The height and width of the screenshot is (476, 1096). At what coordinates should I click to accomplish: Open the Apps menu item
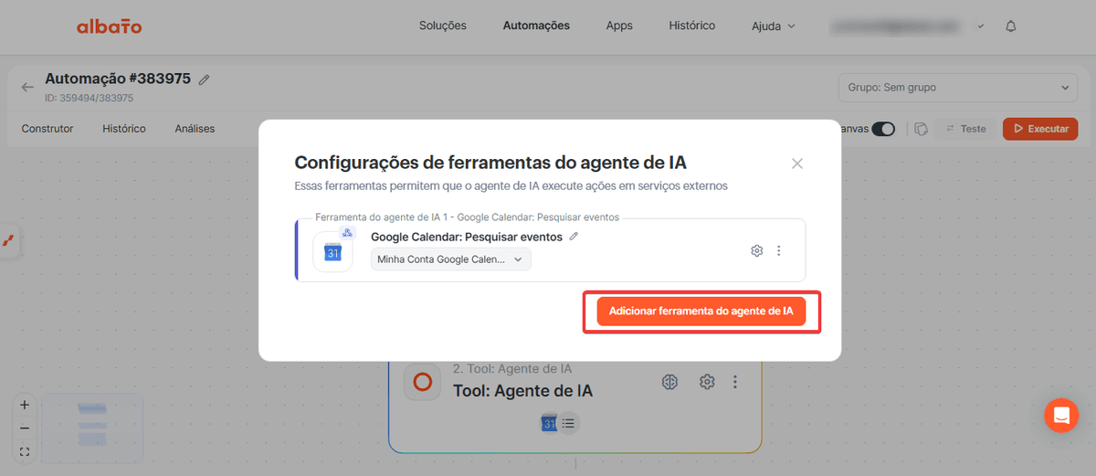click(x=619, y=26)
